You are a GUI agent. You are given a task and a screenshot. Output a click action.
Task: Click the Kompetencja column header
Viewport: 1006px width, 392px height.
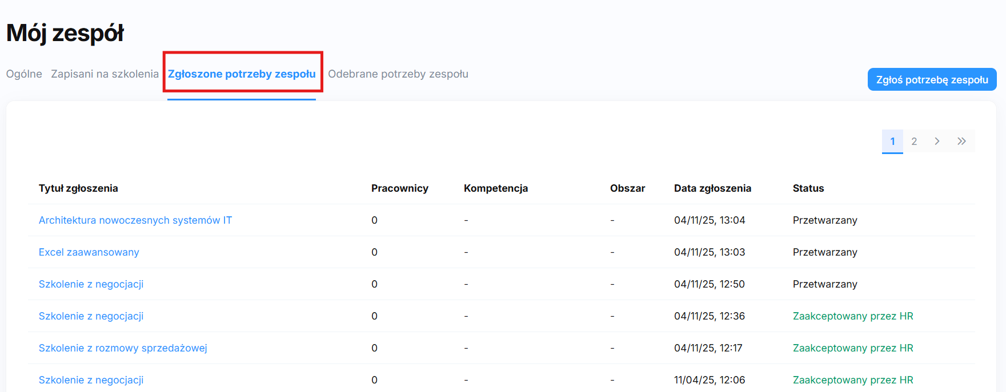coord(495,188)
